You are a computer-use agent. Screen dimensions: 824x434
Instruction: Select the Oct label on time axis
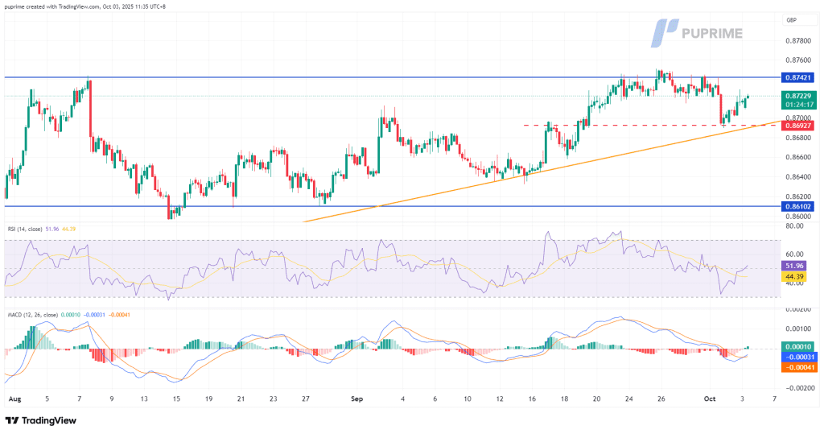coord(709,399)
